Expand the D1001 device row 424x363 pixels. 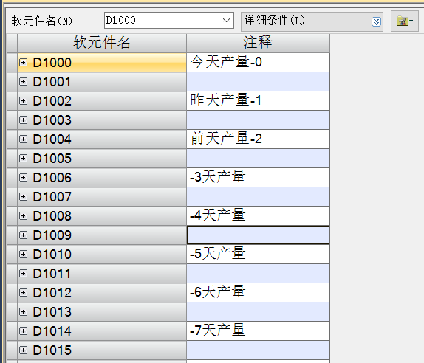coord(23,82)
